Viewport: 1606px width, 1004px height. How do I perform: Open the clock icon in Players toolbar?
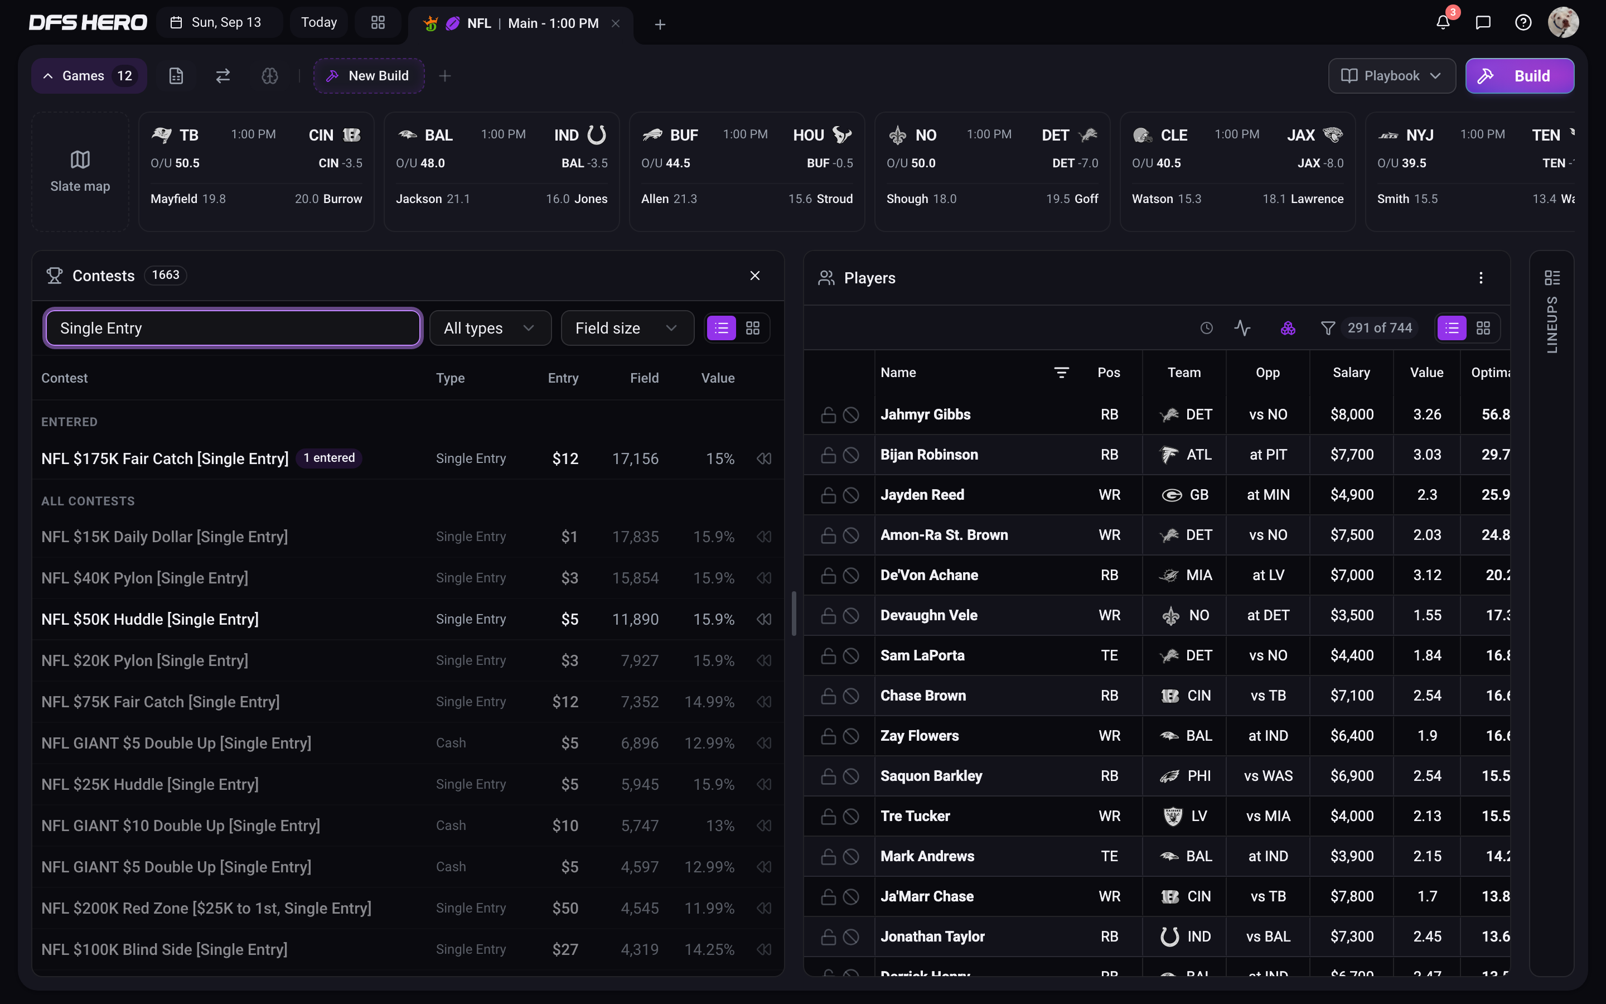(1207, 328)
